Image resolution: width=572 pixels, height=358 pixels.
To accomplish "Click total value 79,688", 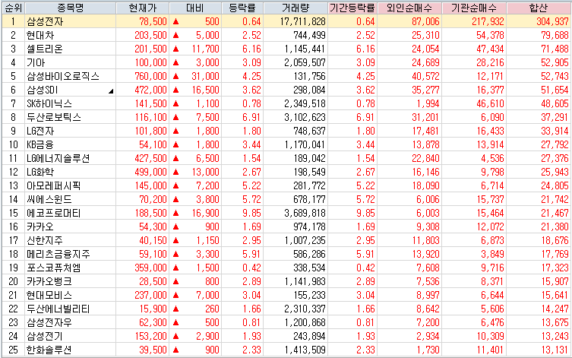I will [x=555, y=36].
